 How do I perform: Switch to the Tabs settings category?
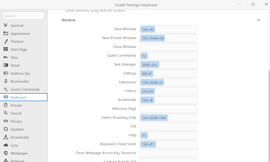tap(14, 58)
